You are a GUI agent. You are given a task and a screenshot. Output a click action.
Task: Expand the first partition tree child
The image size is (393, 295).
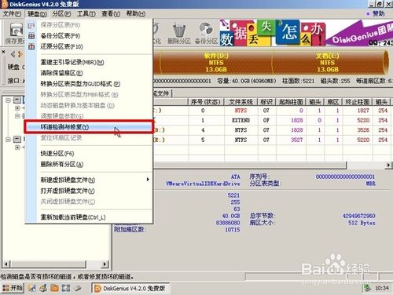[x=17, y=107]
